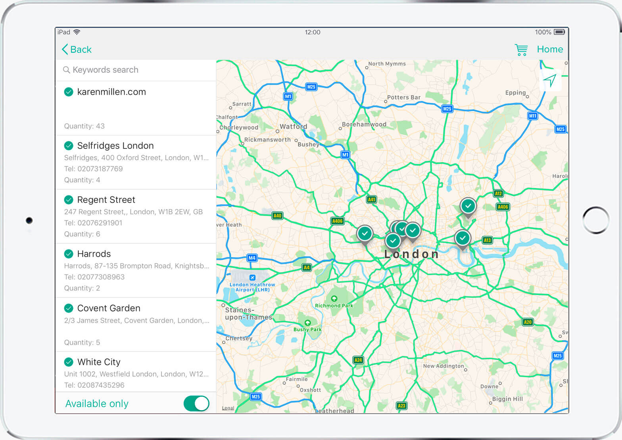The image size is (622, 440).
Task: Select the Covent Garden check icon
Action: [69, 308]
